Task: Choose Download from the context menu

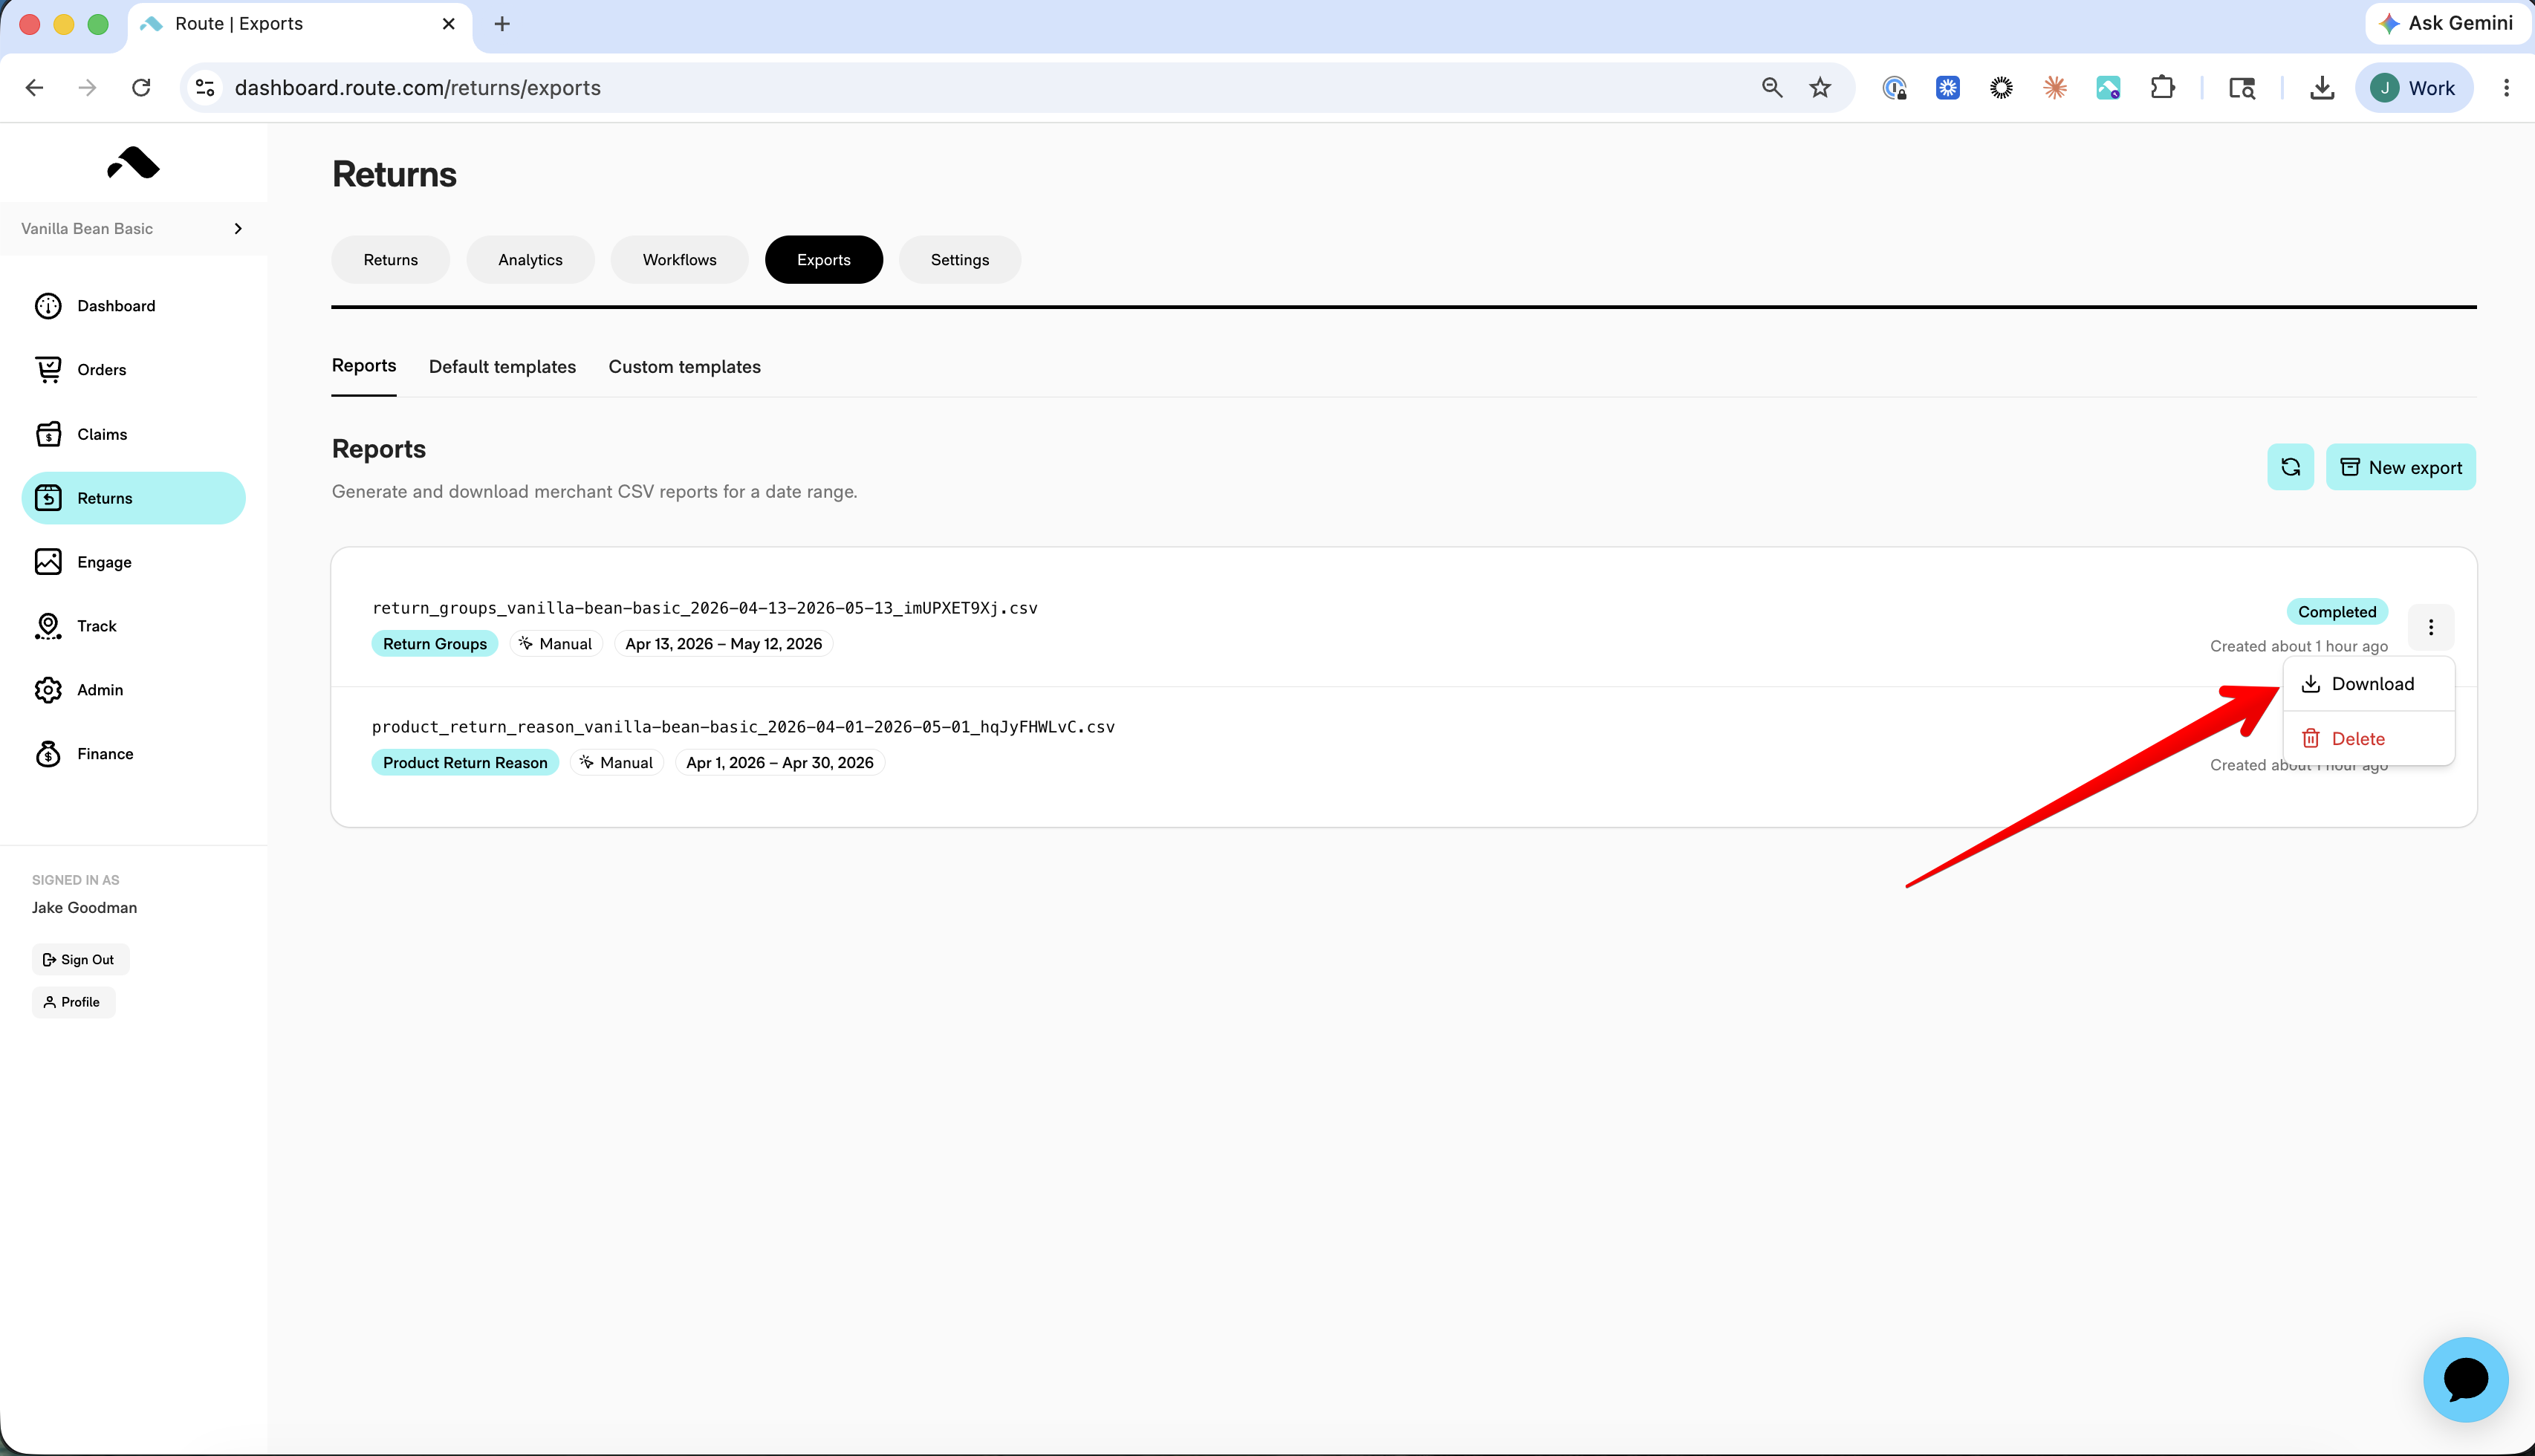Action: (2368, 684)
